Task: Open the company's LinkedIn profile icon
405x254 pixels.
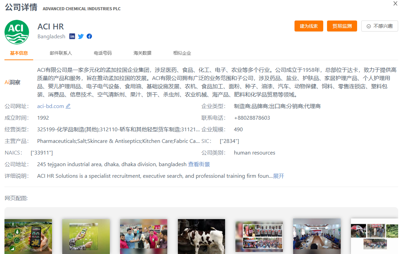Action: [x=72, y=36]
